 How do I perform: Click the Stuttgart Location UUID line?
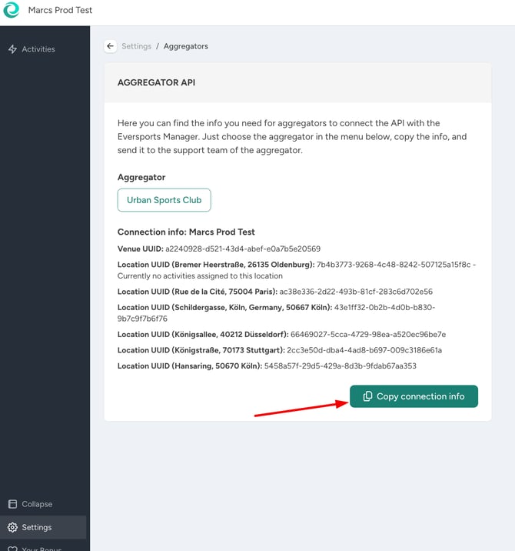(280, 350)
